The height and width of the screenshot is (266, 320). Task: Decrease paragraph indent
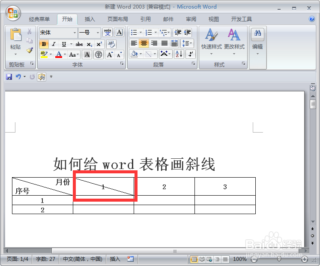[178, 32]
